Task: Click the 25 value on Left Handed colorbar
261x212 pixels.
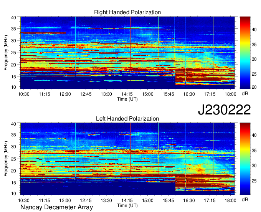Action: click(254, 181)
